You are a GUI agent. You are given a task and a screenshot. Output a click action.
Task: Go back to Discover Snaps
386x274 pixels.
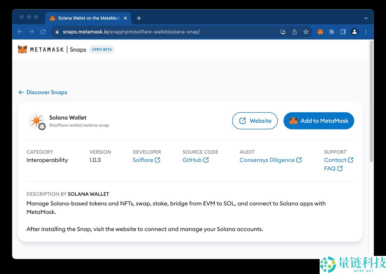click(x=43, y=92)
